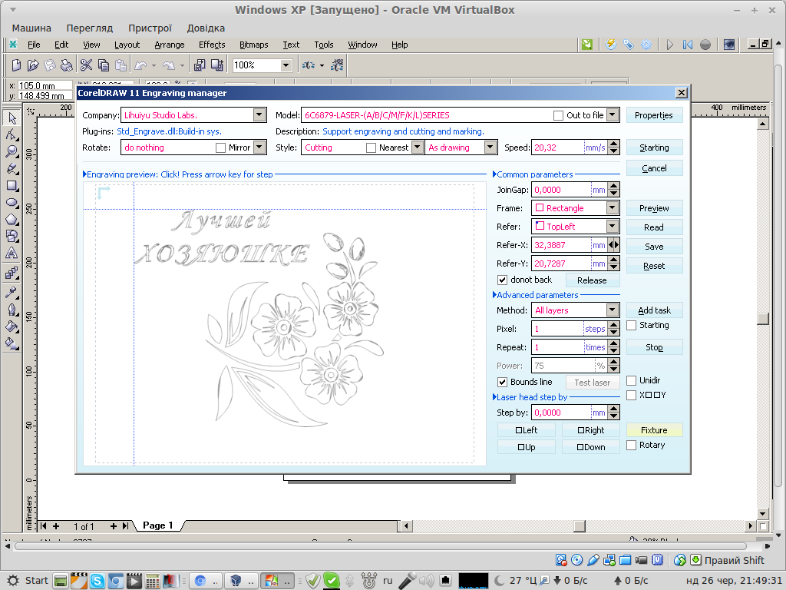Screen dimensions: 786x590
Task: Enable the Starting checkbox under Add task
Action: tap(632, 325)
